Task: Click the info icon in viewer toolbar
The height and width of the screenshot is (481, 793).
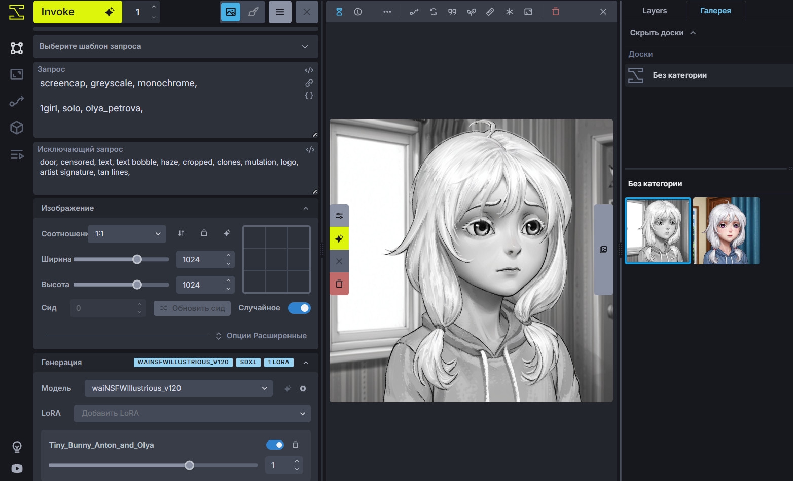Action: [x=358, y=12]
